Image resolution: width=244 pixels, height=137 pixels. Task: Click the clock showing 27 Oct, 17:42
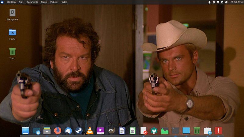tap(237, 2)
